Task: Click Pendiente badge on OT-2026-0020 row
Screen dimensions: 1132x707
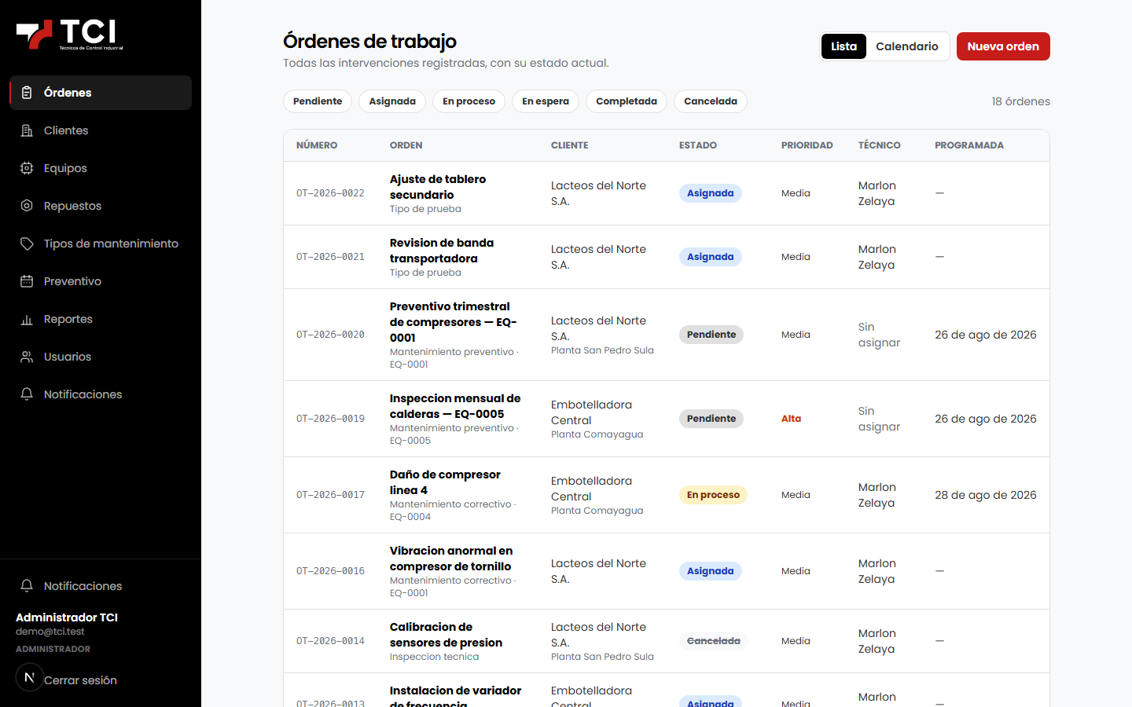Action: (x=711, y=335)
